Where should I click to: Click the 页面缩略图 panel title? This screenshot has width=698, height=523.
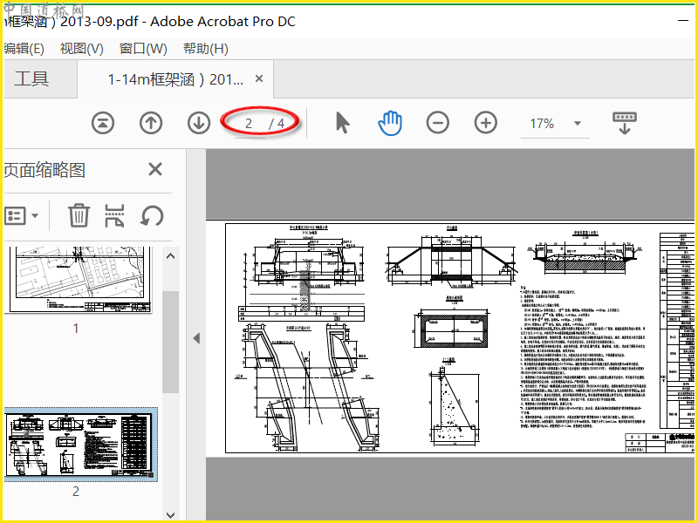[x=44, y=170]
